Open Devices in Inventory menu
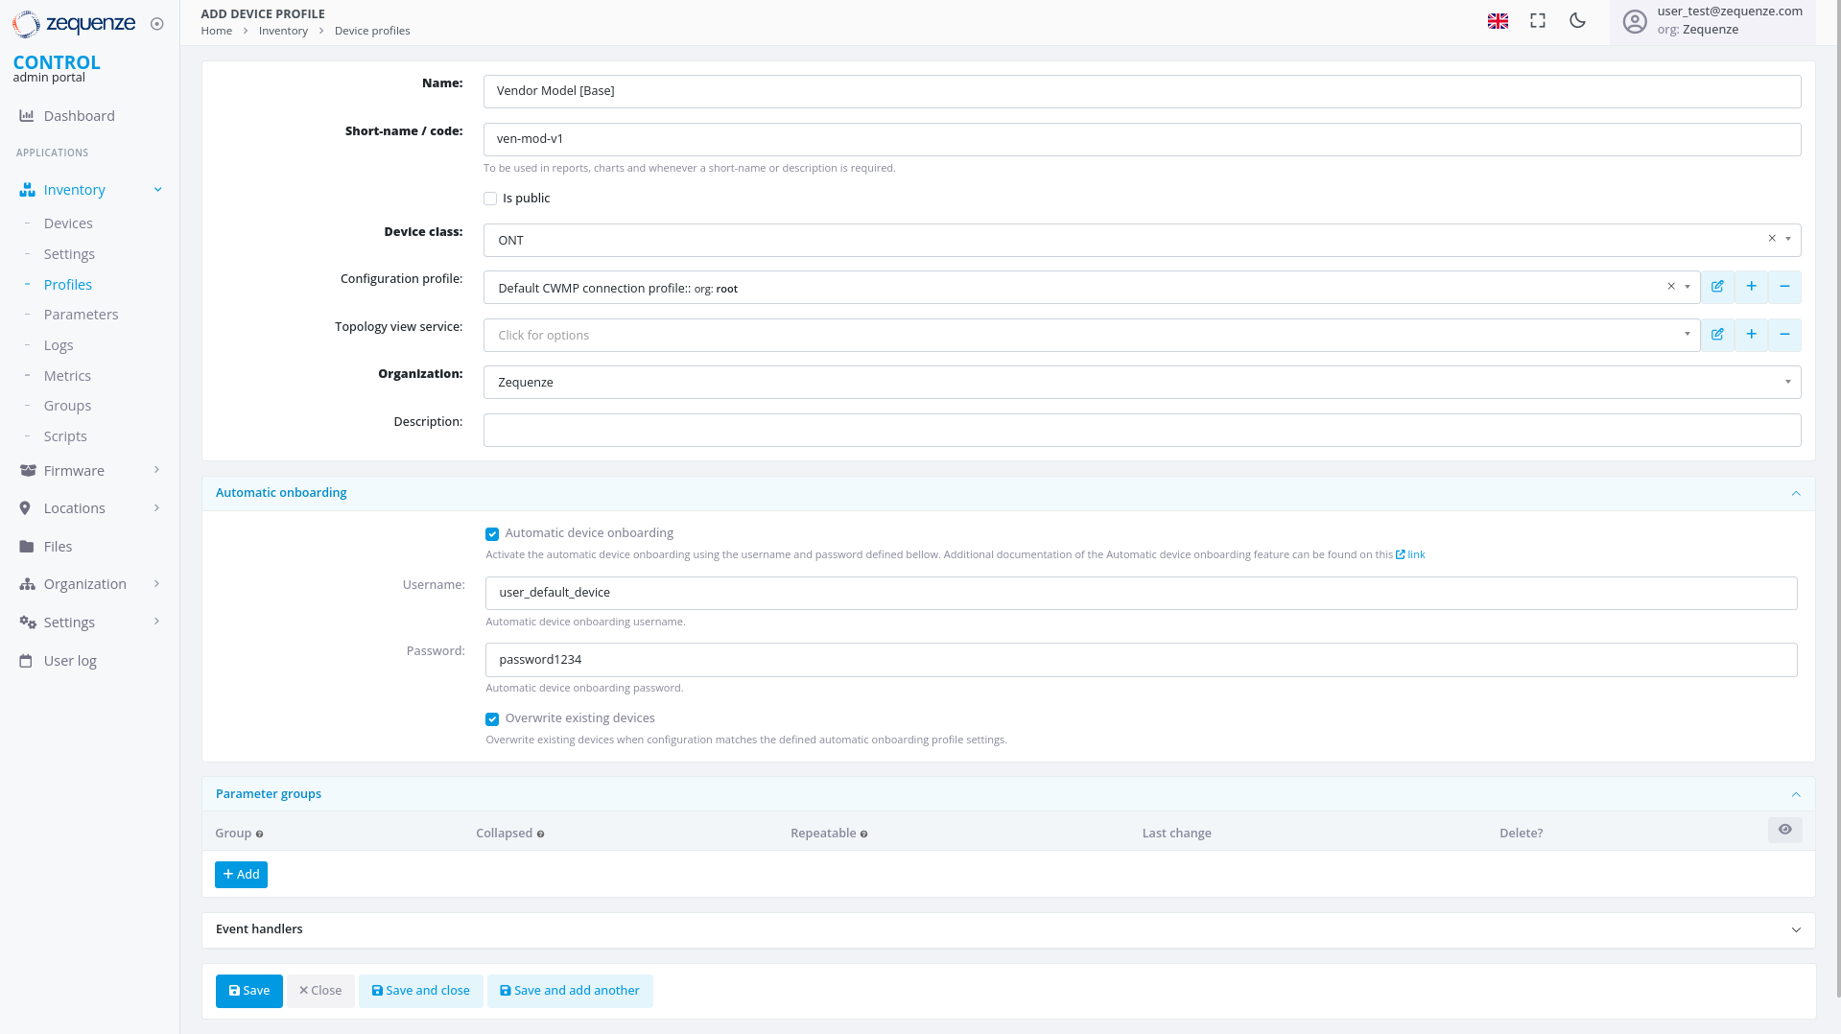The width and height of the screenshot is (1841, 1034). [x=68, y=223]
